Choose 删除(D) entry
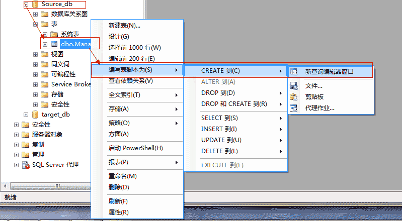 (137, 187)
